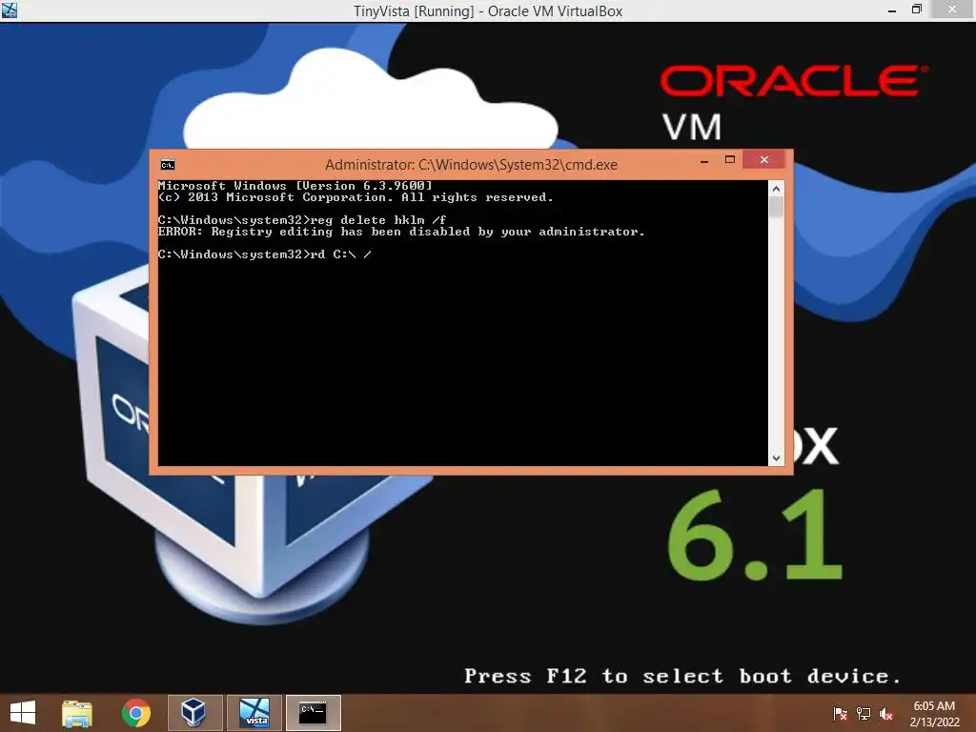Click the '(c) 2013 Microsoft Corporation' line

pos(356,197)
